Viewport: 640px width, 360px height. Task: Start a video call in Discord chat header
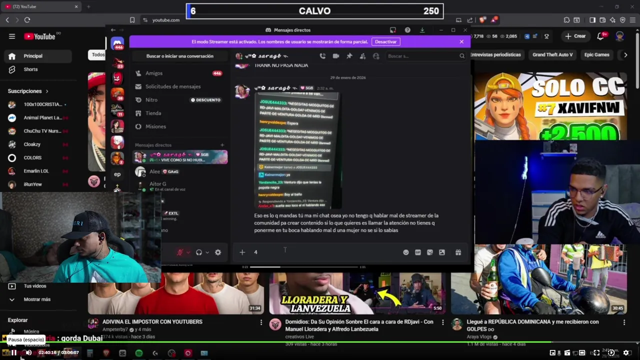(336, 56)
